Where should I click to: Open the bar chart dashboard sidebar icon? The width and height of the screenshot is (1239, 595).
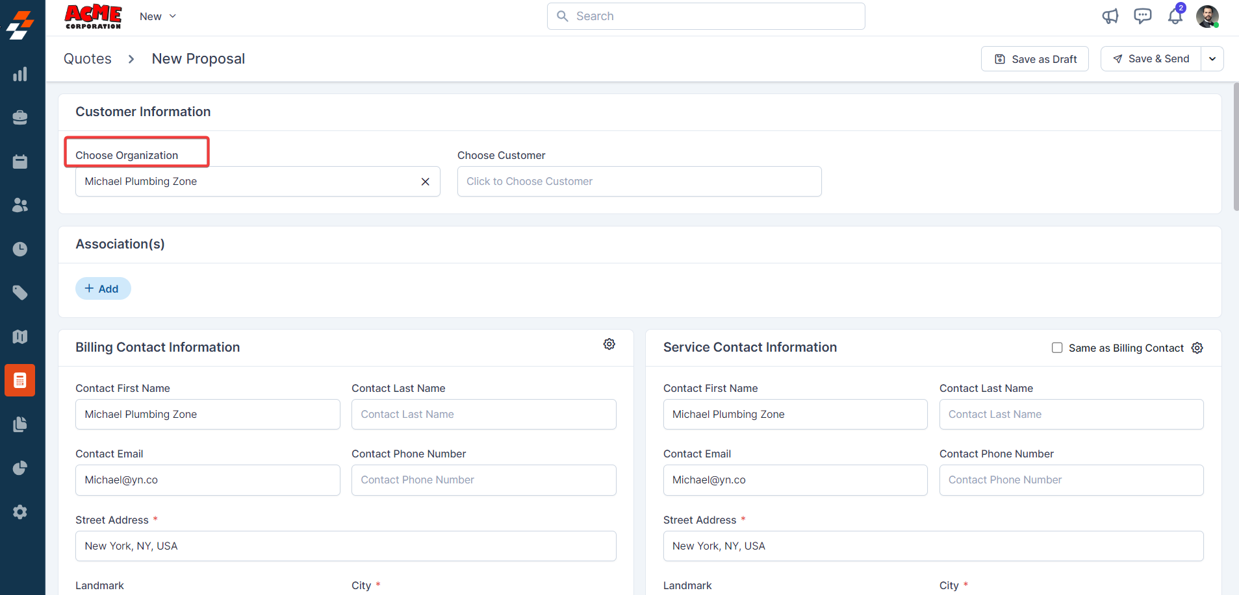(20, 74)
